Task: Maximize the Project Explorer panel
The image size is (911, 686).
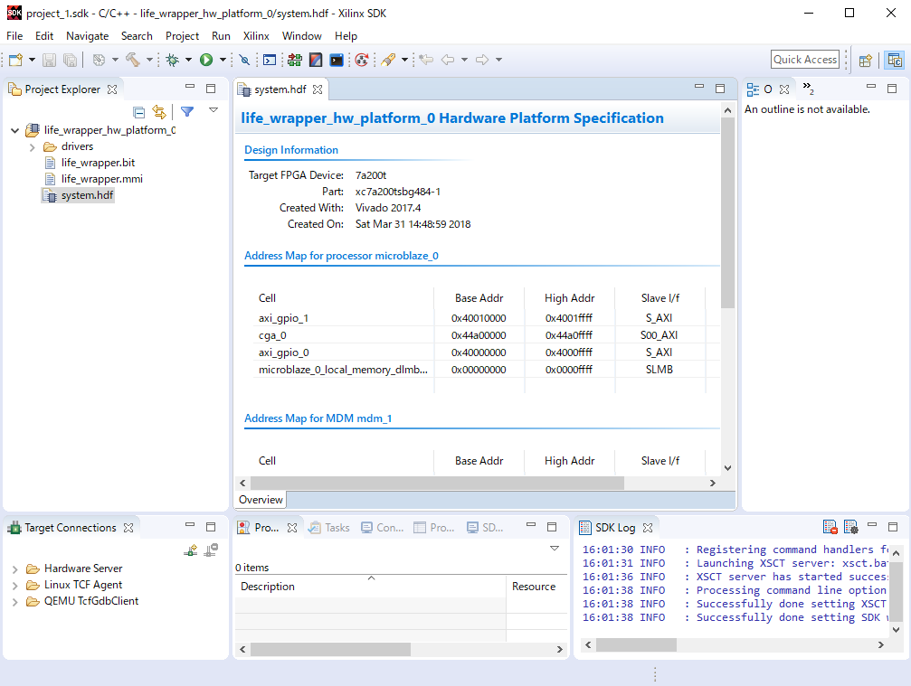Action: [x=211, y=89]
